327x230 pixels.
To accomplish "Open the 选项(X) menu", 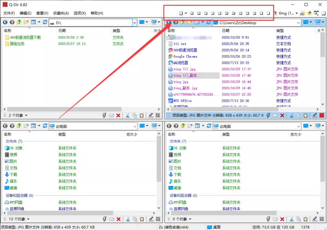I will tap(80, 13).
